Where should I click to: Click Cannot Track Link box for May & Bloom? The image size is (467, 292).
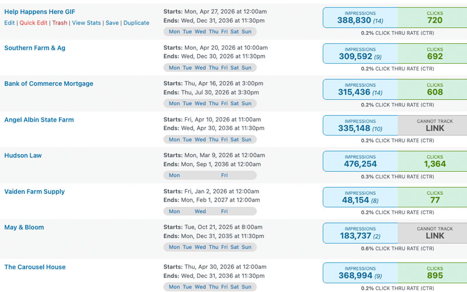tap(433, 233)
